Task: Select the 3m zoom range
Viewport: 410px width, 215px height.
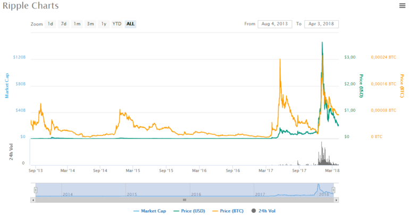Action: pos(90,24)
